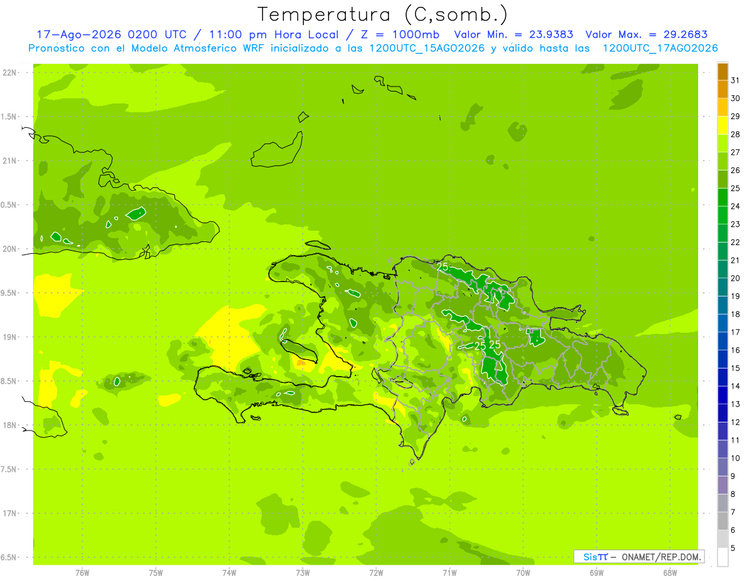This screenshot has width=752, height=581.
Task: Click the '21N' latitude label
Action: point(11,161)
